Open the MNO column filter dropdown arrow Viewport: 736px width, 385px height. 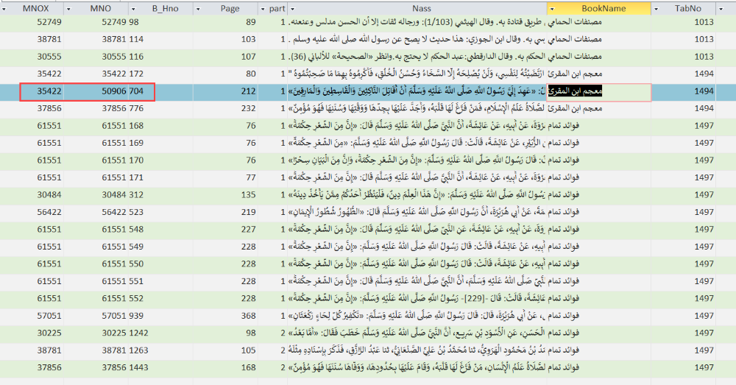(x=133, y=7)
